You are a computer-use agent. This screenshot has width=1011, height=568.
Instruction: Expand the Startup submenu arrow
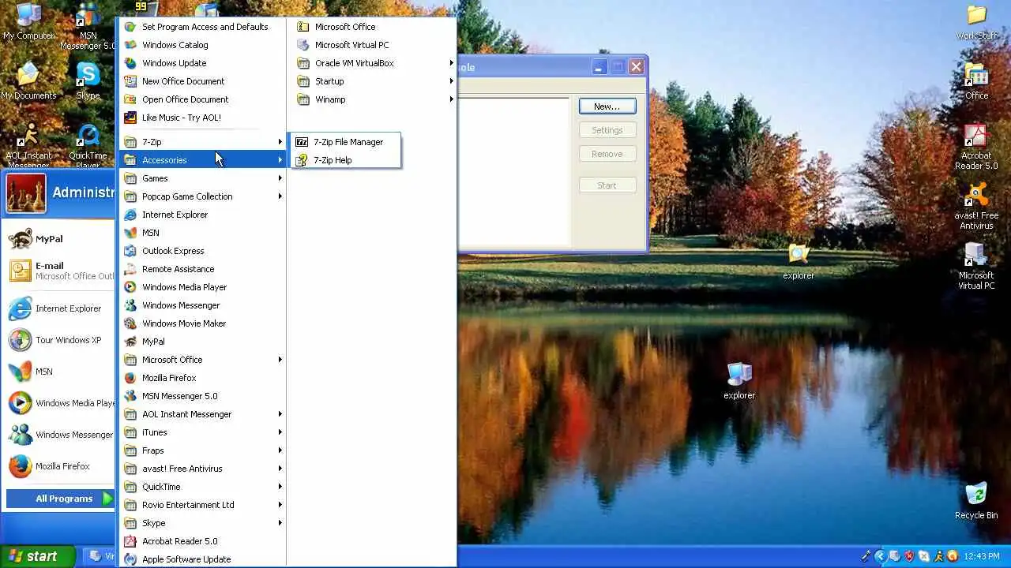click(452, 81)
